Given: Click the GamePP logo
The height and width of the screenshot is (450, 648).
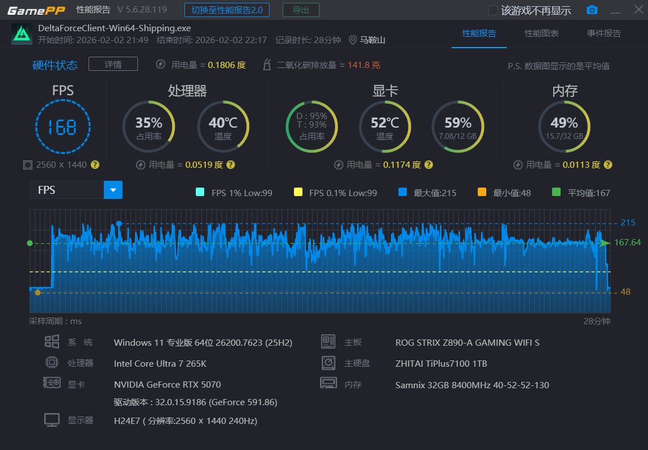Looking at the screenshot, I should pos(36,10).
